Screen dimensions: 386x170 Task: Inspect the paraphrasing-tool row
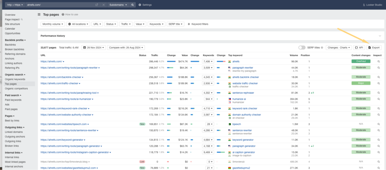coord(379,93)
